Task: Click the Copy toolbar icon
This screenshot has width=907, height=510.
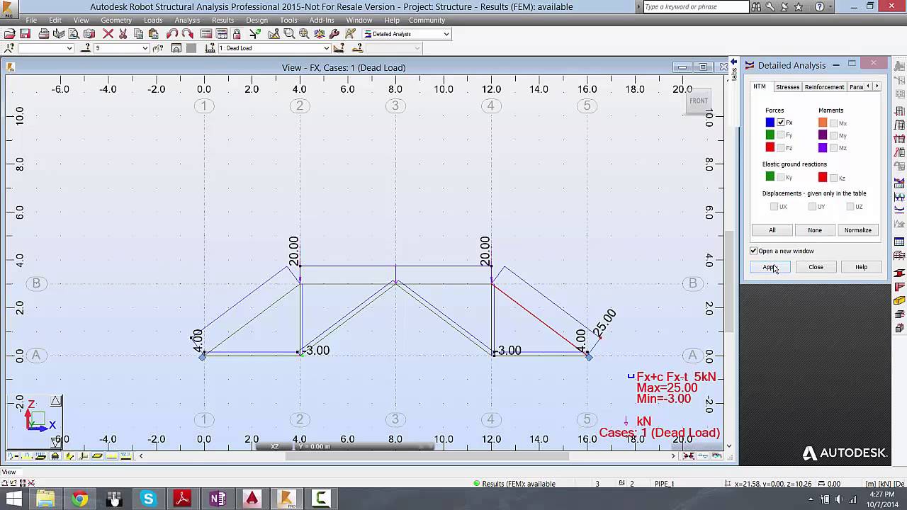Action: pos(139,34)
